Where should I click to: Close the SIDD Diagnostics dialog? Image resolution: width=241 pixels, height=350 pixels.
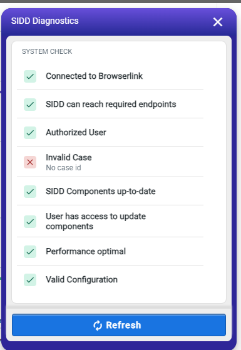click(x=218, y=22)
